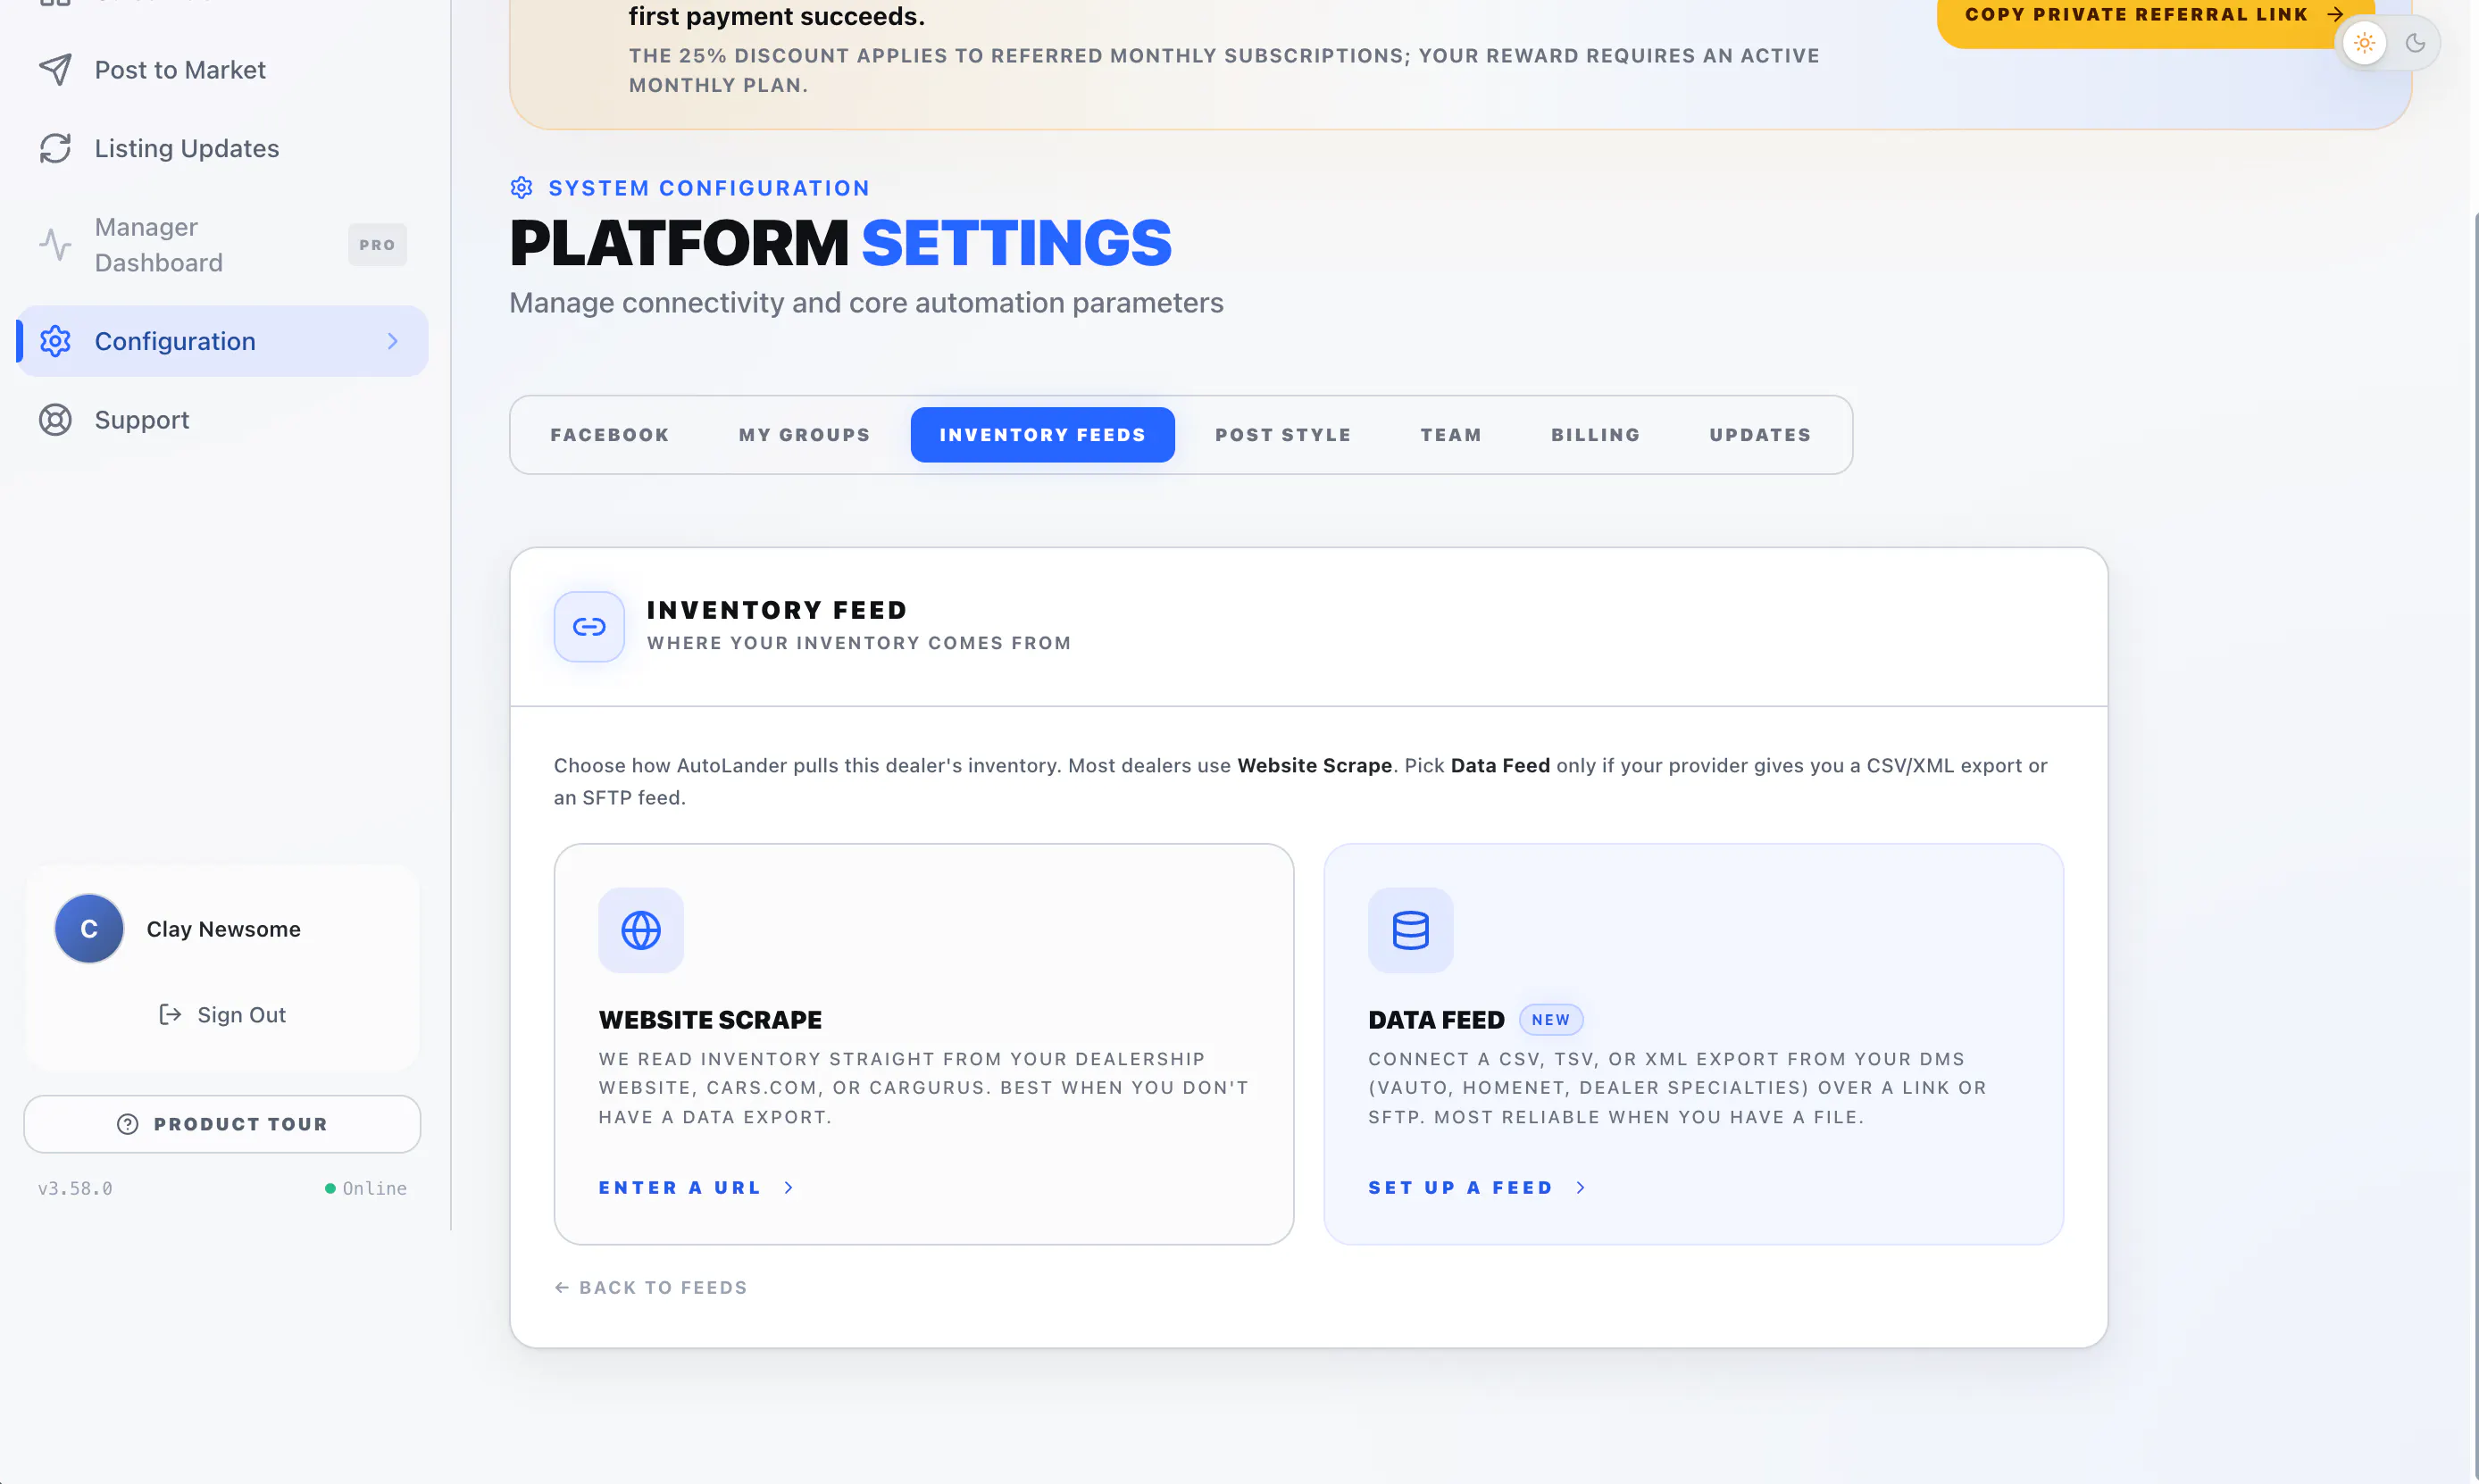Expand the Configuration chevron

coord(393,341)
